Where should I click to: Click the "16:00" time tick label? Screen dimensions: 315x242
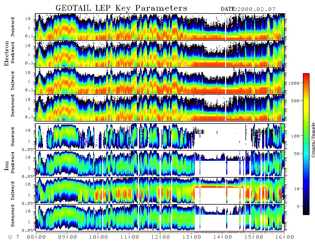(x=285, y=237)
